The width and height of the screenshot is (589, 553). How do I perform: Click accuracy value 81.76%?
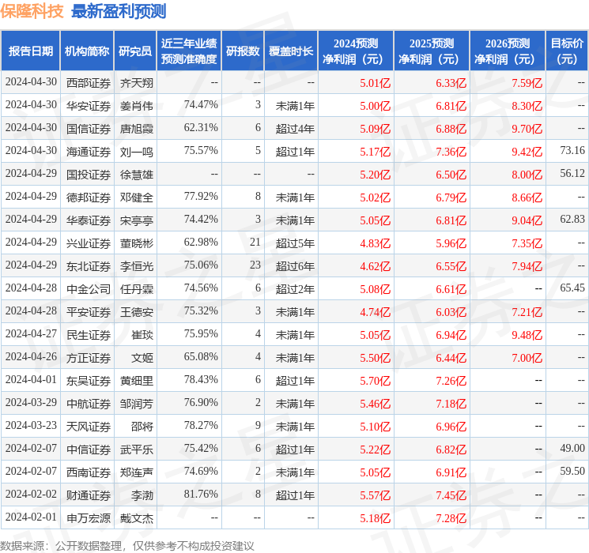[201, 494]
